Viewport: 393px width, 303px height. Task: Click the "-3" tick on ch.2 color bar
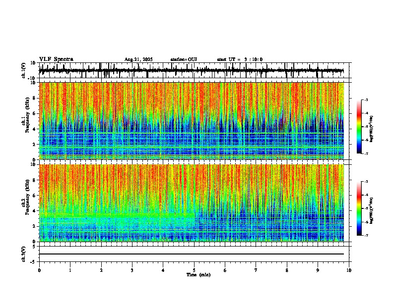[x=366, y=182]
